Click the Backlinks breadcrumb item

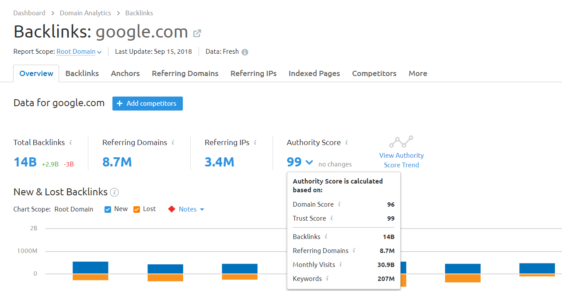coord(139,13)
